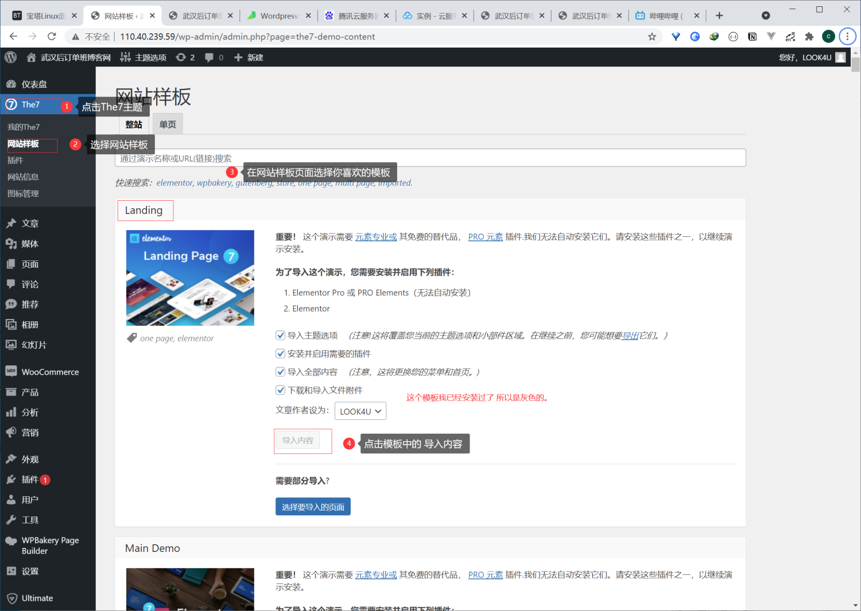
Task: Open 图标管理 submenu item
Action: 23,194
